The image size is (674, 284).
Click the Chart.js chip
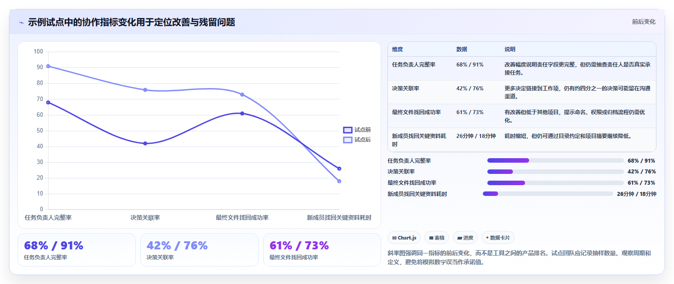(x=404, y=238)
